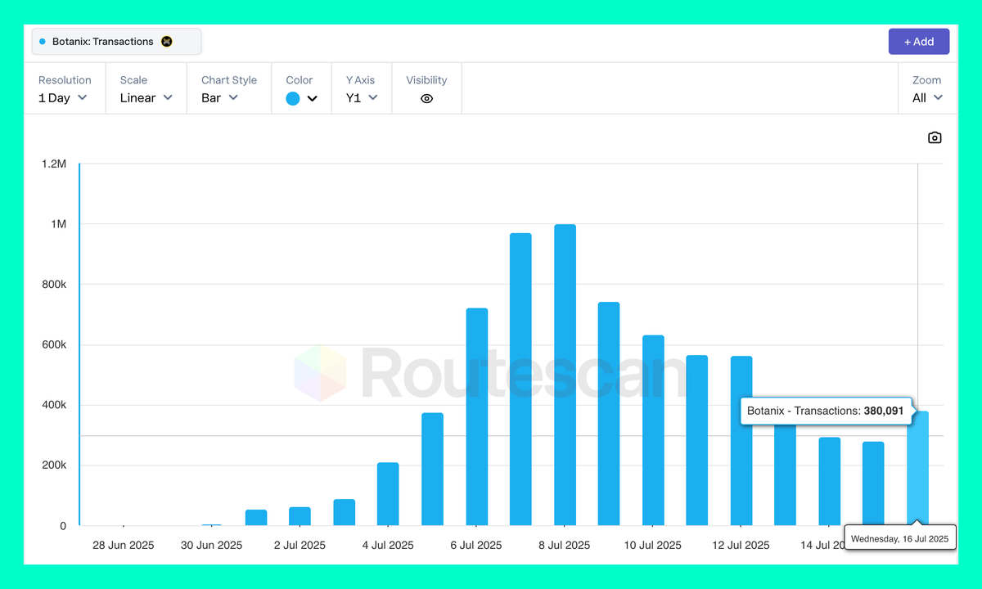Click the tallest bar near 8 Jul 2025
982x589 pixels.
[565, 375]
